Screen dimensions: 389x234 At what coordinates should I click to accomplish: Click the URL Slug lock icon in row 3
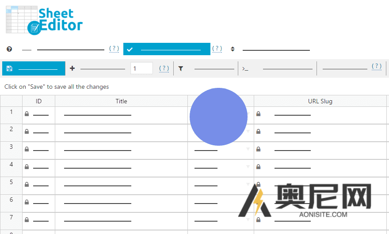258,149
